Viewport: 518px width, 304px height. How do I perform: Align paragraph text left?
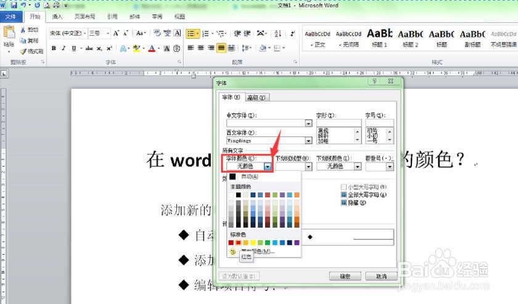pyautogui.click(x=191, y=48)
